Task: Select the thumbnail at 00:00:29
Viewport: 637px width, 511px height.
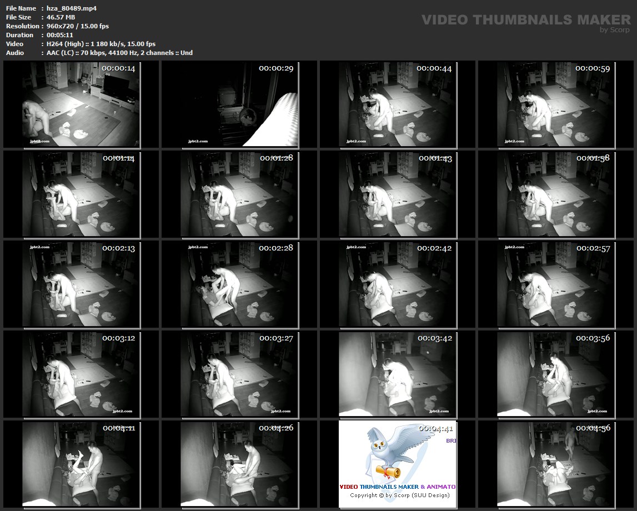Action: coord(239,104)
